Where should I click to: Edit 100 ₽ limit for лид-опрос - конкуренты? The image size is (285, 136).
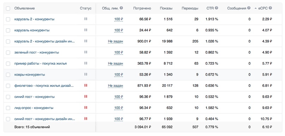119,108
